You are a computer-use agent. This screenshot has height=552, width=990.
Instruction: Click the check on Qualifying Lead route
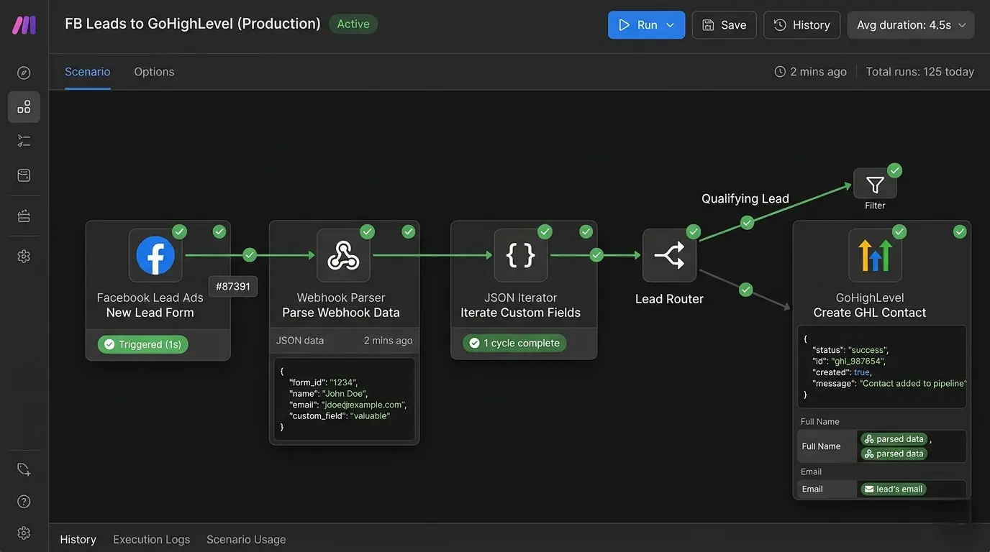pyautogui.click(x=748, y=223)
